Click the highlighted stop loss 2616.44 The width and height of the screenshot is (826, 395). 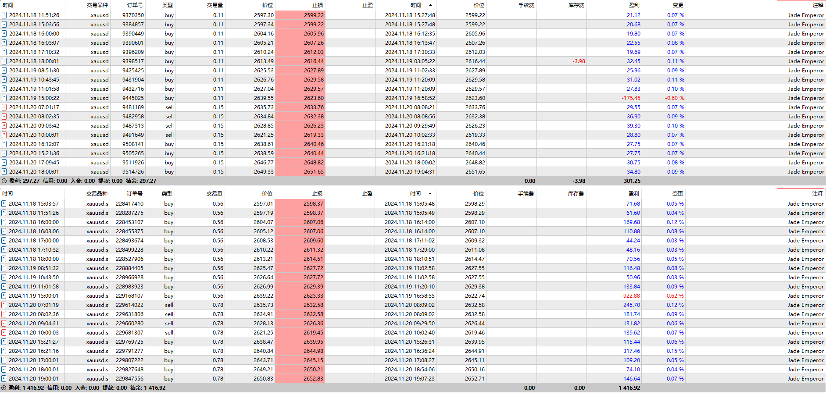314,61
